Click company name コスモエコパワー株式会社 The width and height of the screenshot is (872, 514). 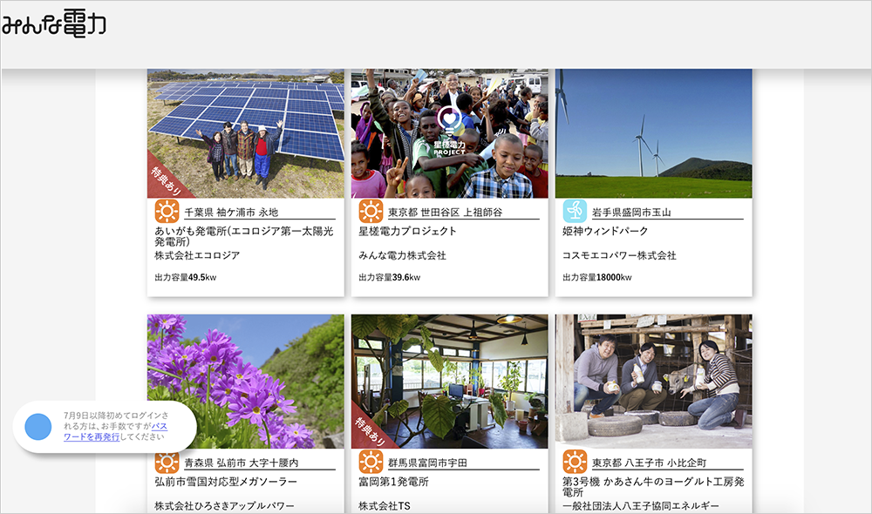619,255
